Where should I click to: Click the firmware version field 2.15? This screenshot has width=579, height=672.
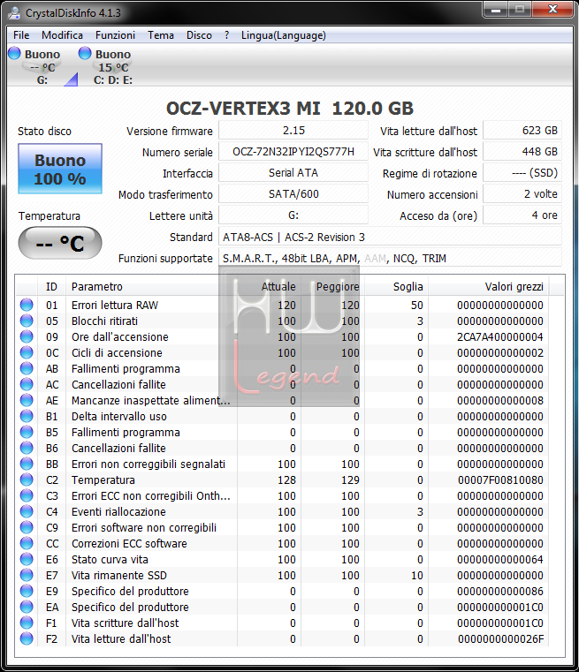coord(293,131)
